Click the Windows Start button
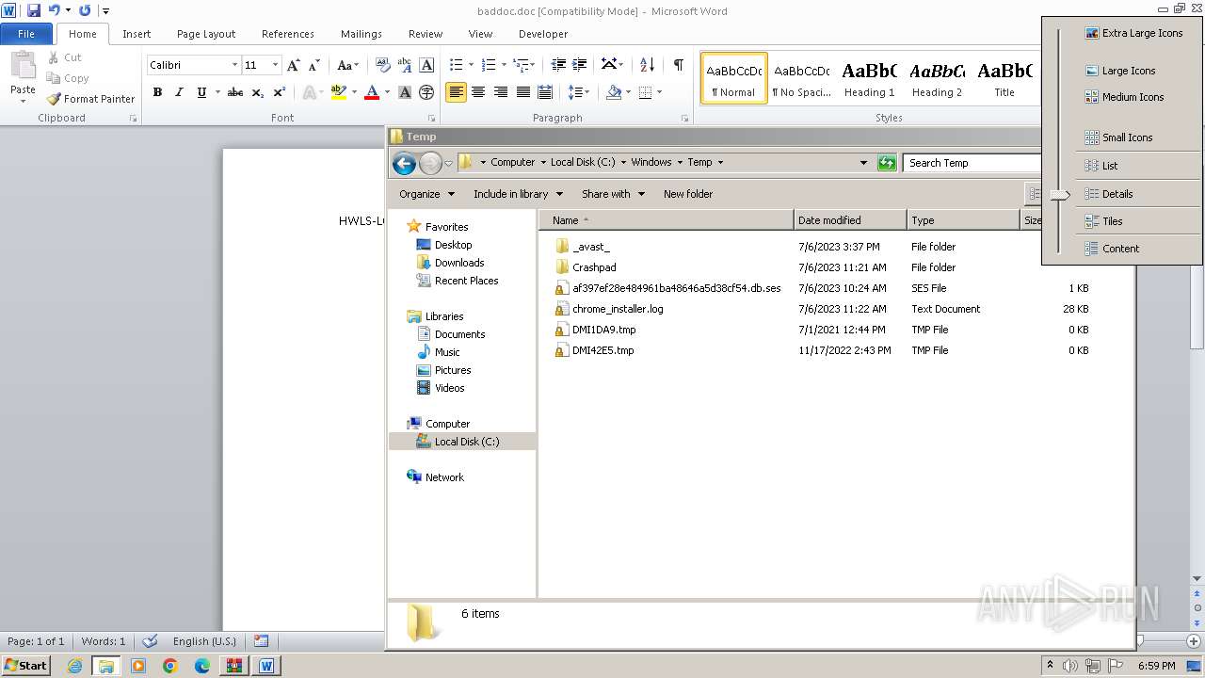The height and width of the screenshot is (678, 1205). point(25,665)
